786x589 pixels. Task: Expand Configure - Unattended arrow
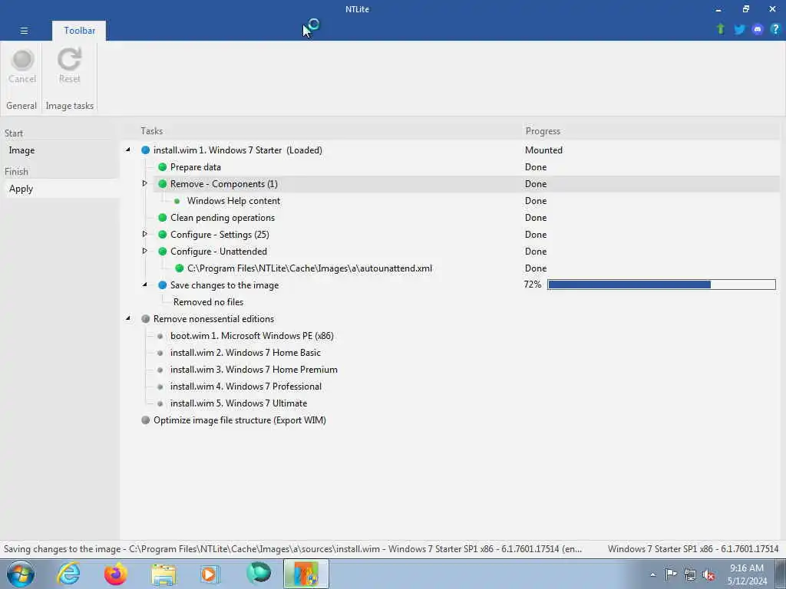click(145, 251)
